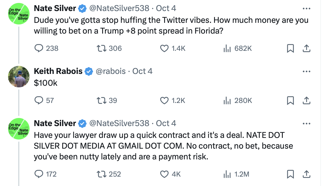Click Keith Rabois's profile avatar

click(x=19, y=77)
